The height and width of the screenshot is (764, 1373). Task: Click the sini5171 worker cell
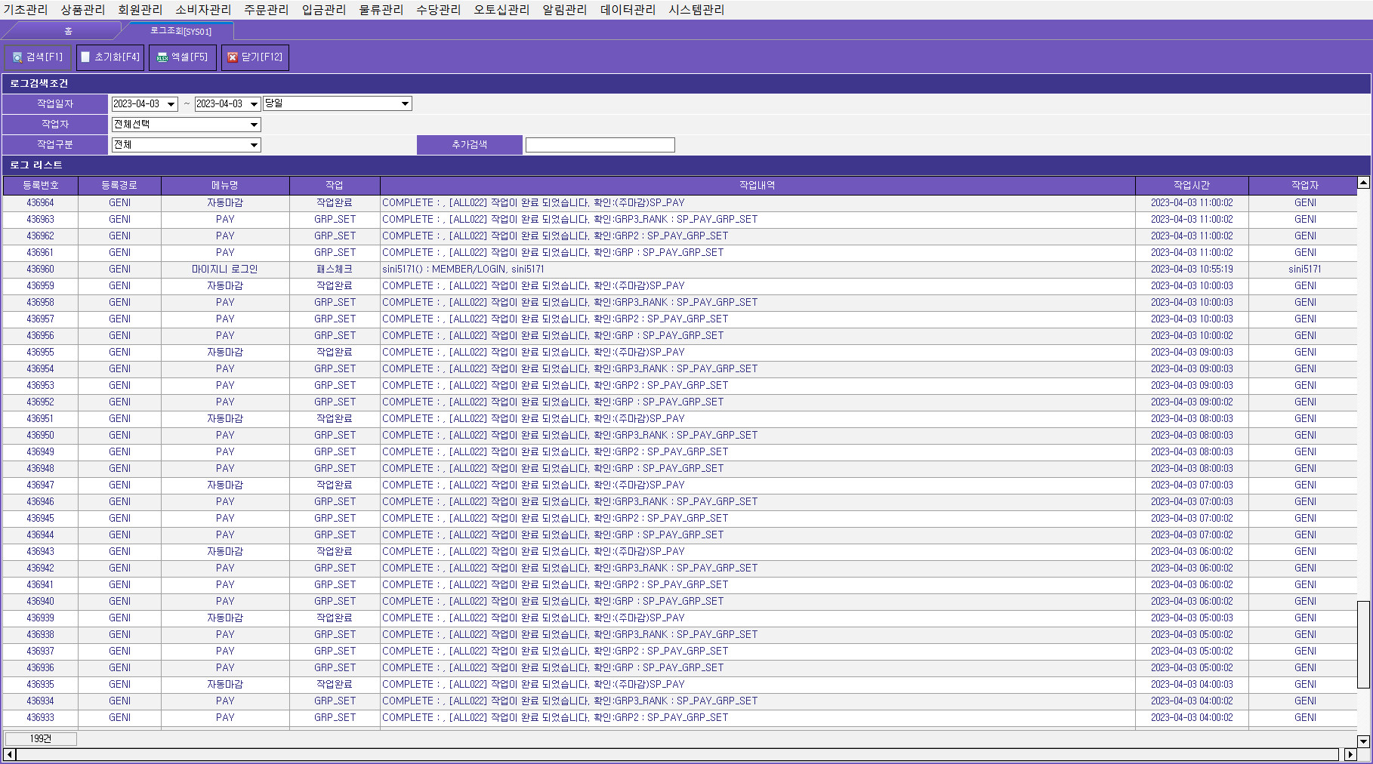[x=1305, y=270]
